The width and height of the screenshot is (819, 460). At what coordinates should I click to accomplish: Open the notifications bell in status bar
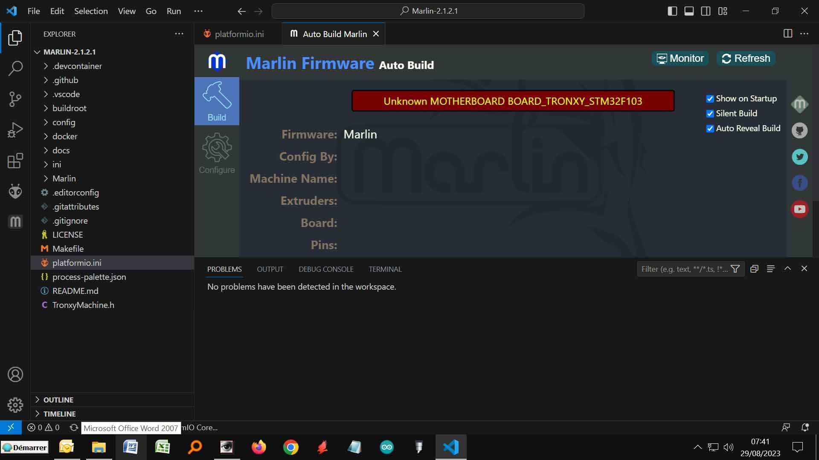click(x=805, y=427)
